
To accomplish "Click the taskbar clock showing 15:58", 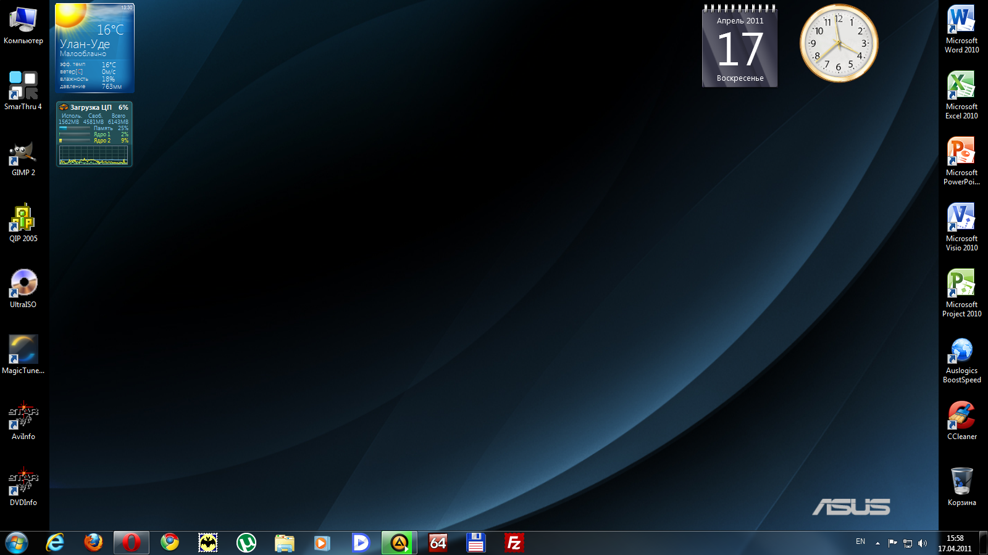I will pyautogui.click(x=955, y=543).
